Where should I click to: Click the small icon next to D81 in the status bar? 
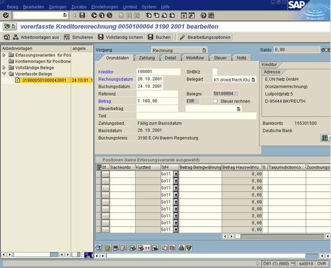293,264
